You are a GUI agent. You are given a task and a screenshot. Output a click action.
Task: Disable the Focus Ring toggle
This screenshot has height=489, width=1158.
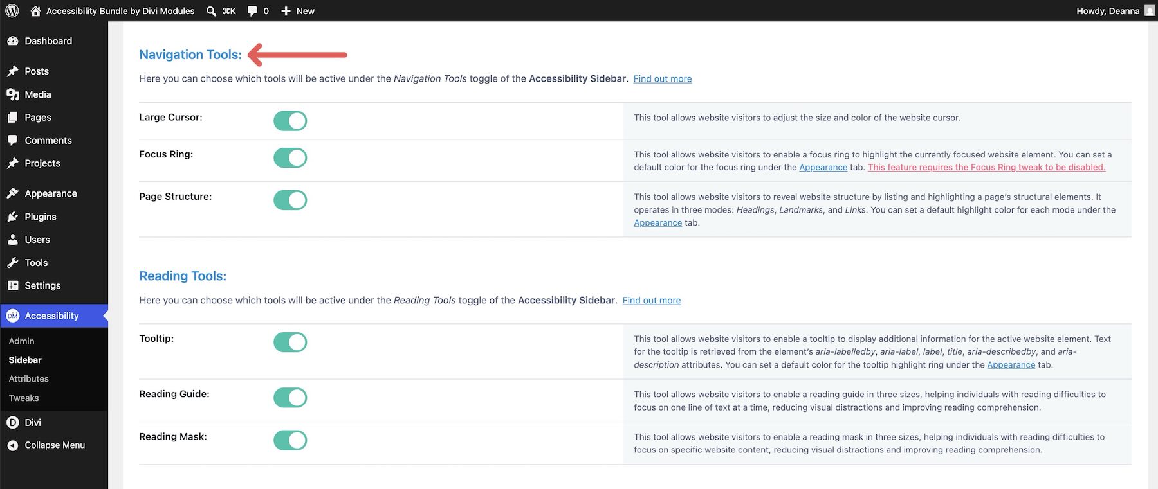(x=290, y=157)
